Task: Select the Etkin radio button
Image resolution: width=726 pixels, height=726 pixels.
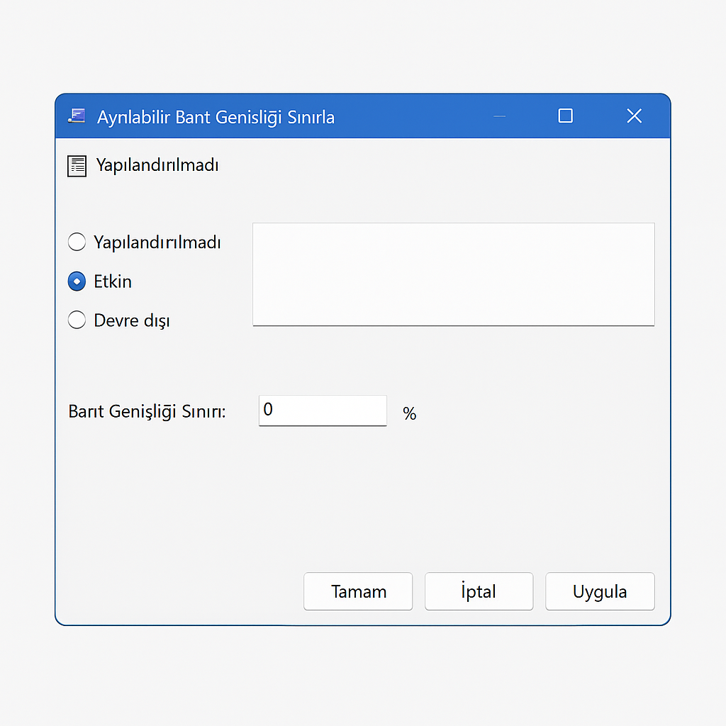Action: coord(77,281)
